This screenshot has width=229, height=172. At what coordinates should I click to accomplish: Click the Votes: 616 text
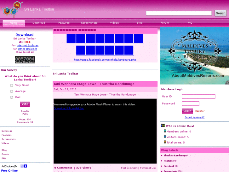25,119
